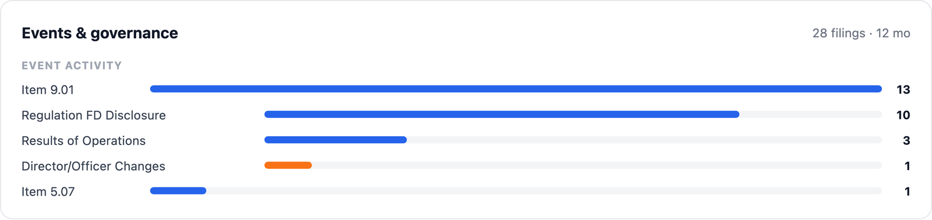
Task: Open the Regulation FD Disclosure label
Action: point(94,115)
